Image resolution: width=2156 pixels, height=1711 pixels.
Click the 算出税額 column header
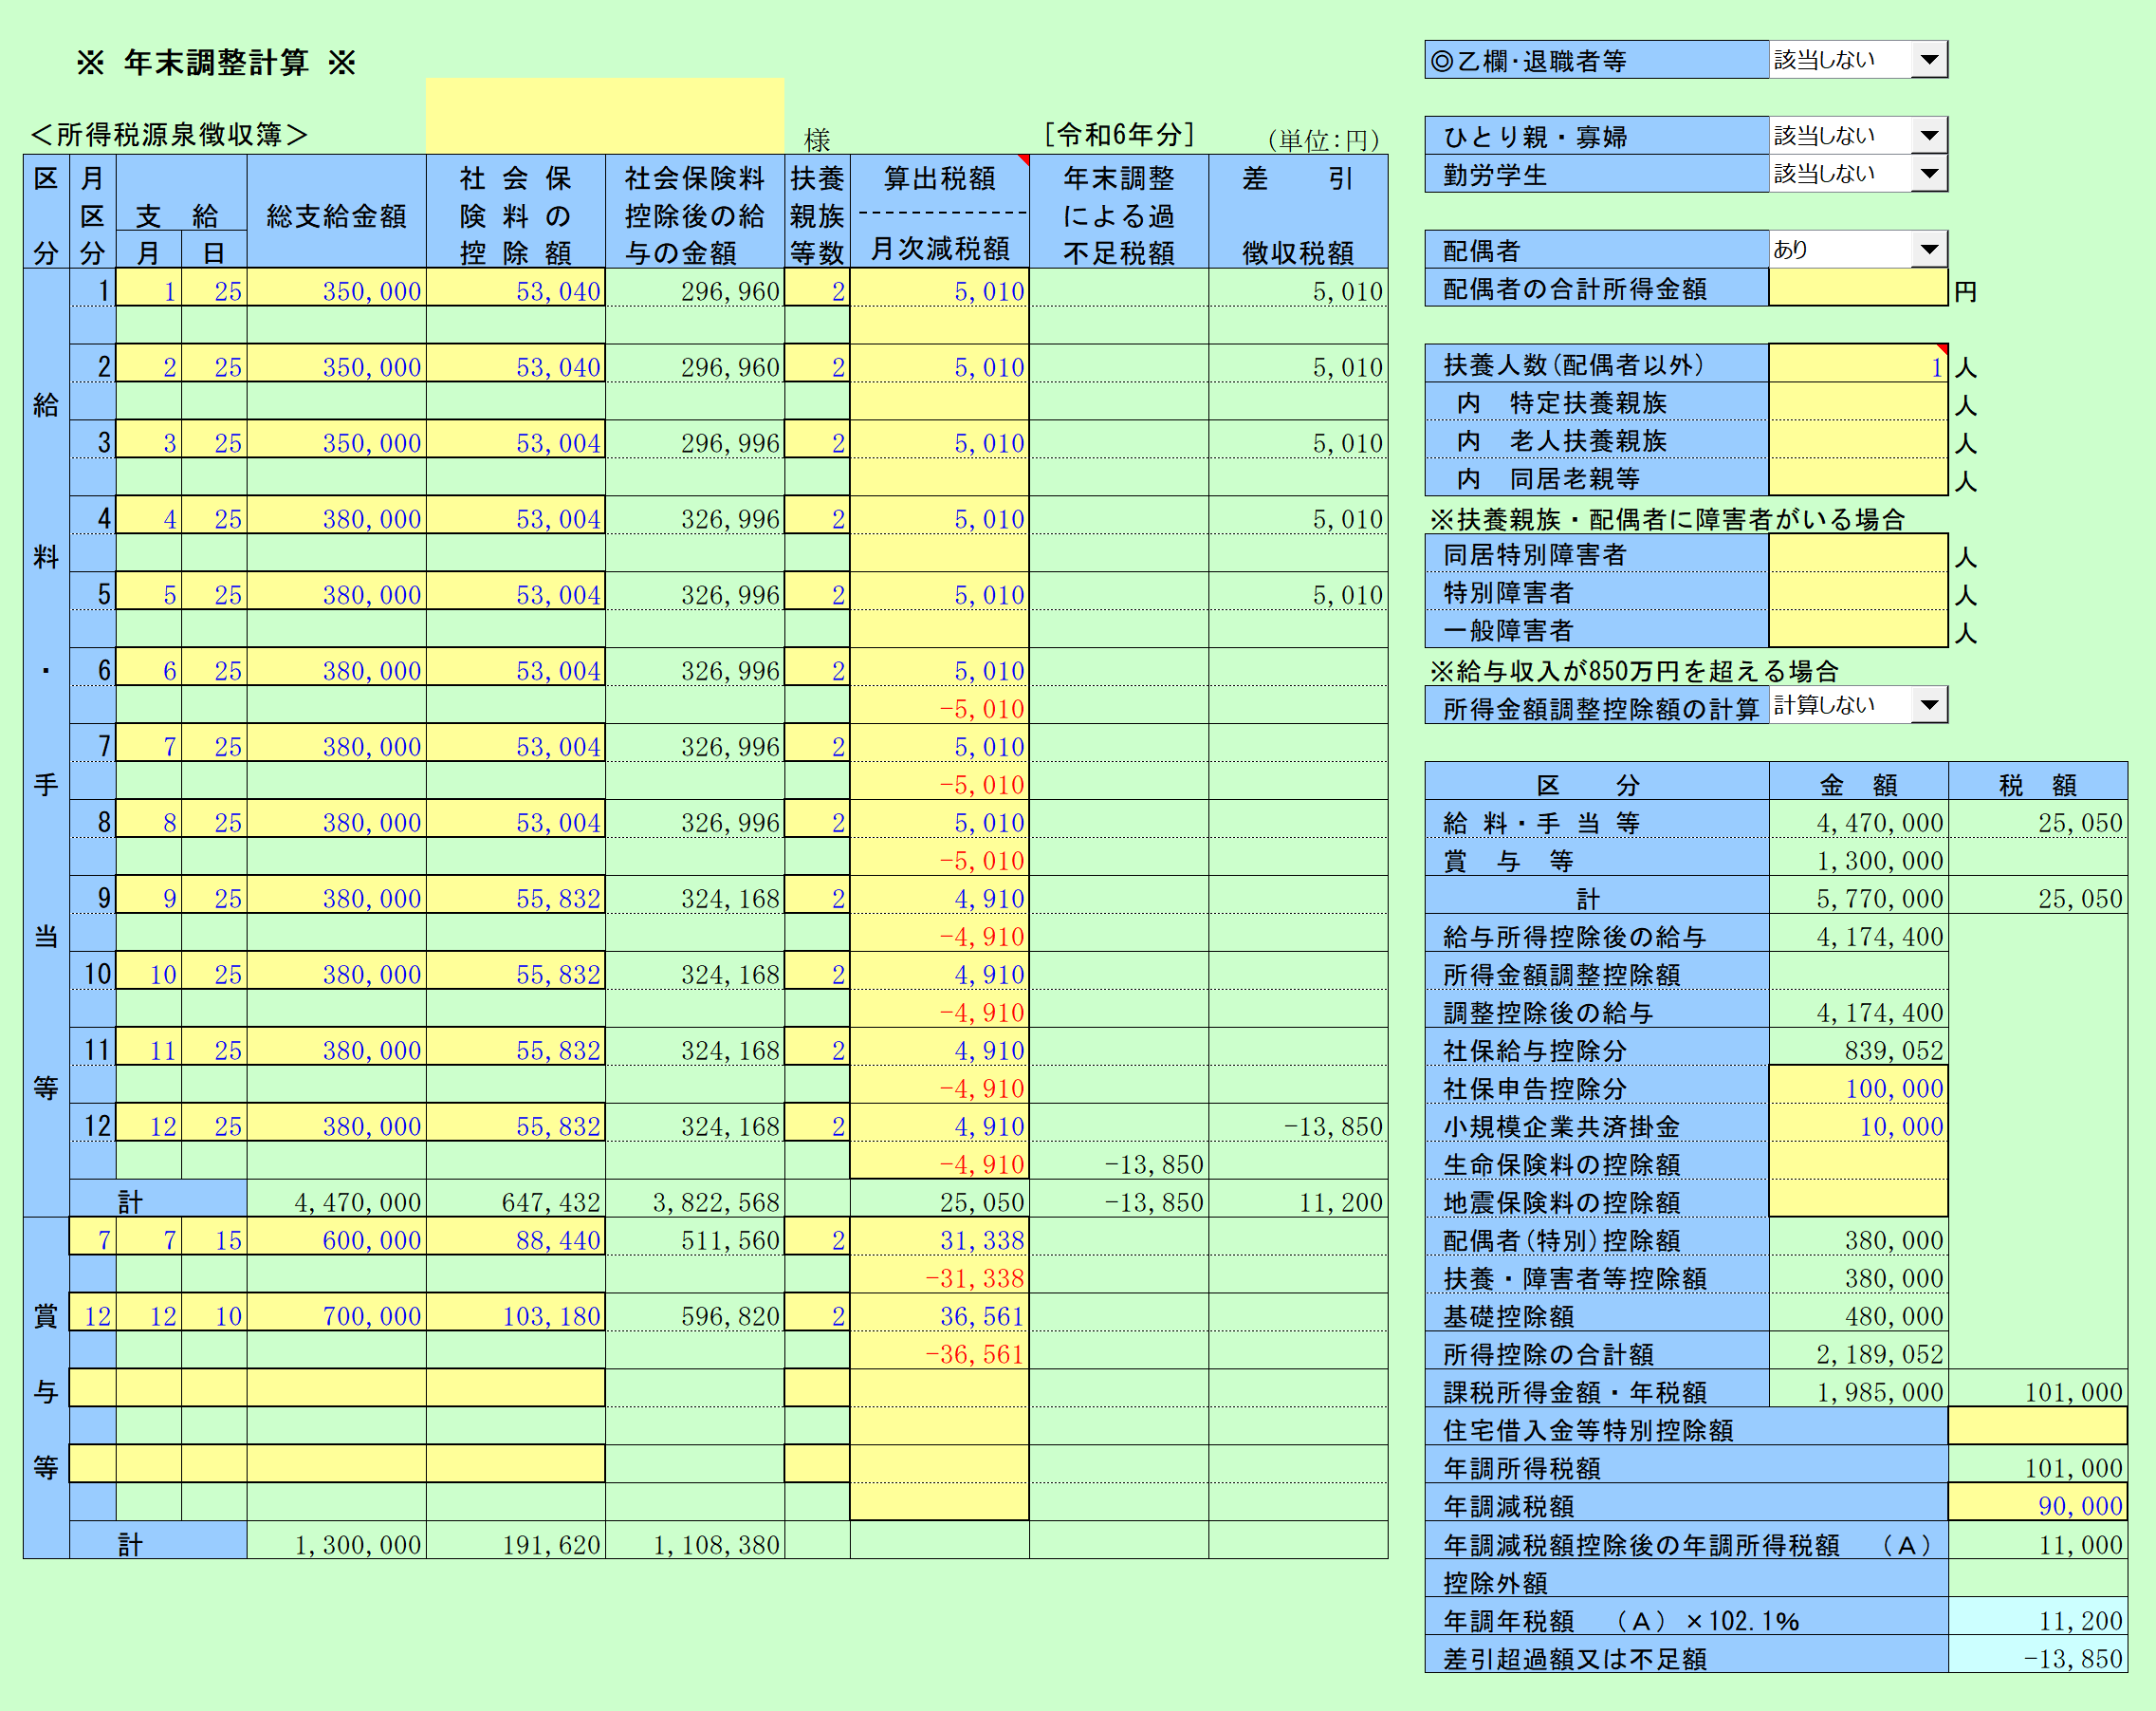939,178
